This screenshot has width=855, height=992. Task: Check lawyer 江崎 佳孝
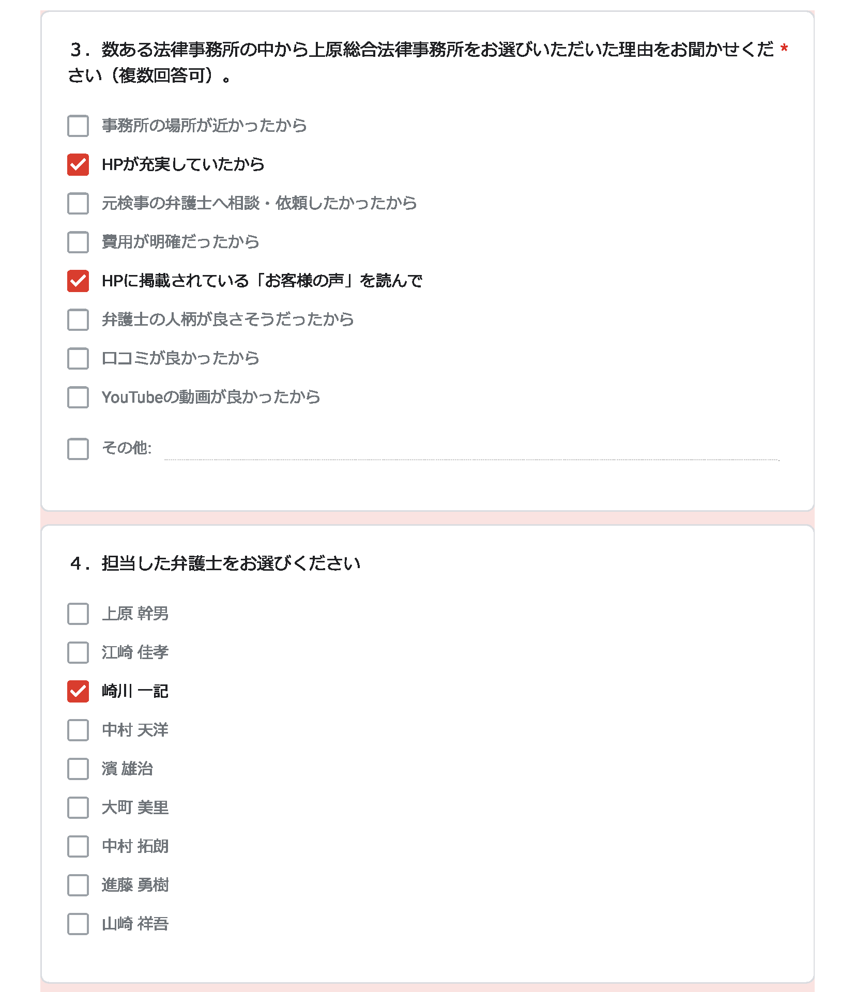coord(78,652)
